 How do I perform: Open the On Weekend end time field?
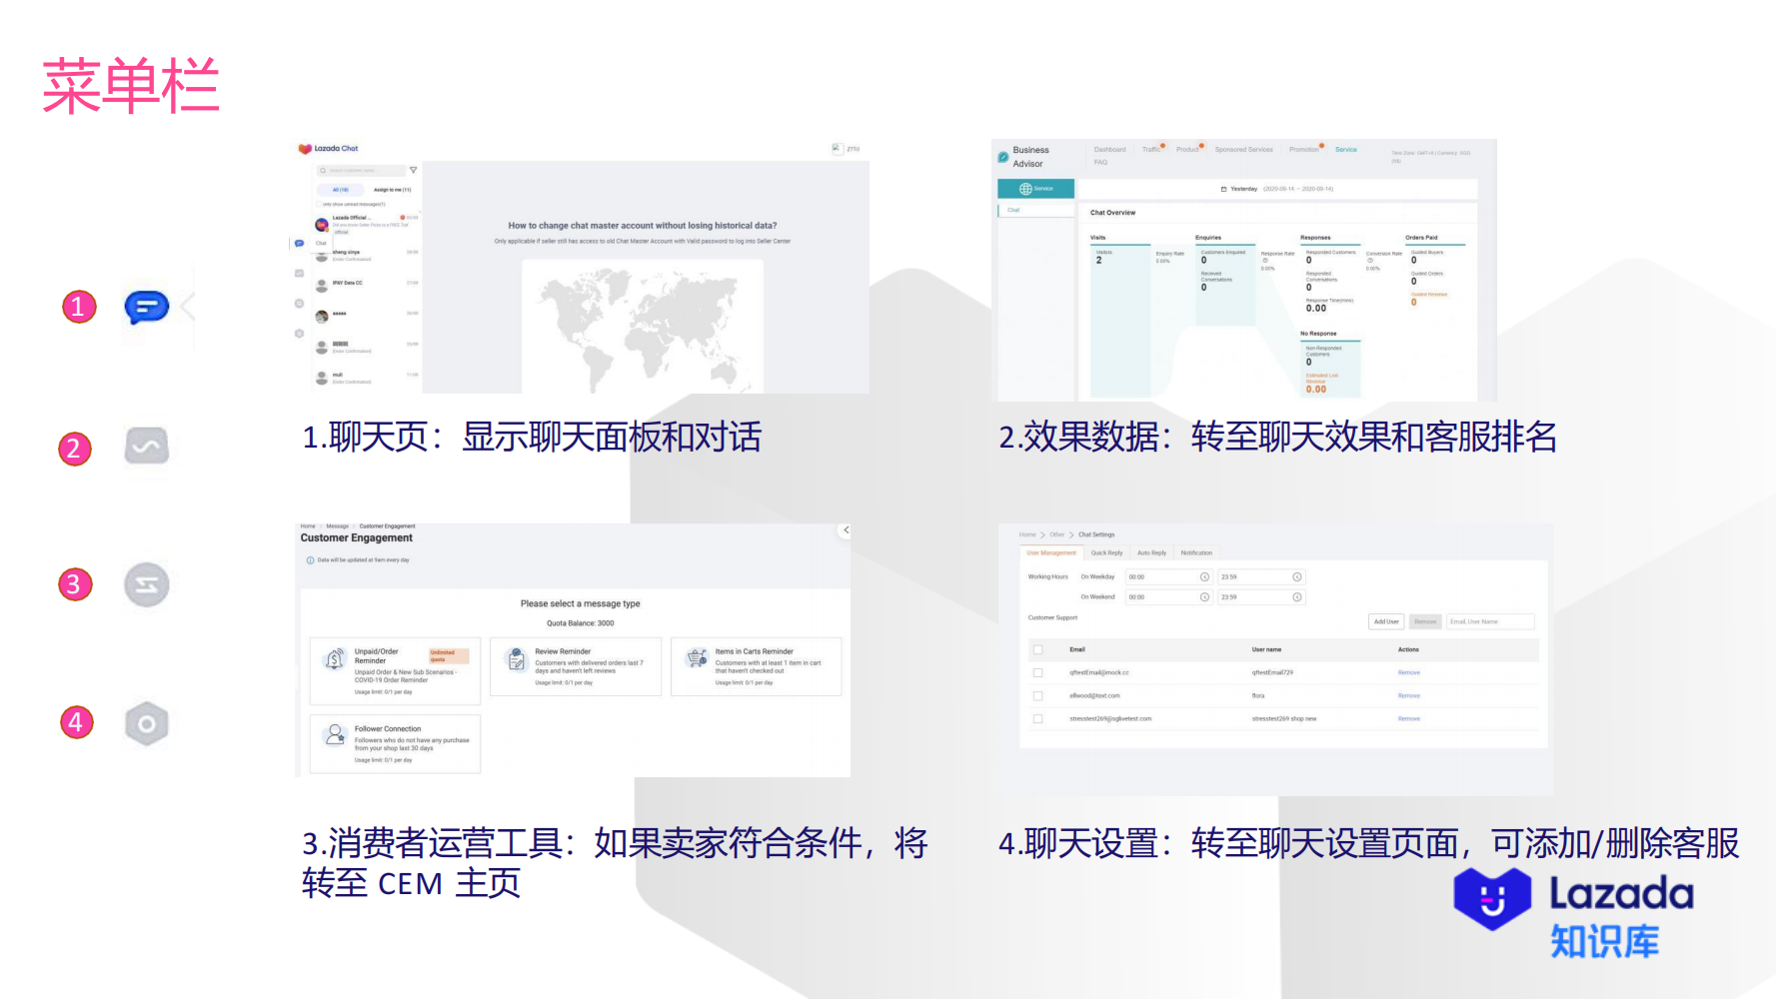click(x=1261, y=597)
